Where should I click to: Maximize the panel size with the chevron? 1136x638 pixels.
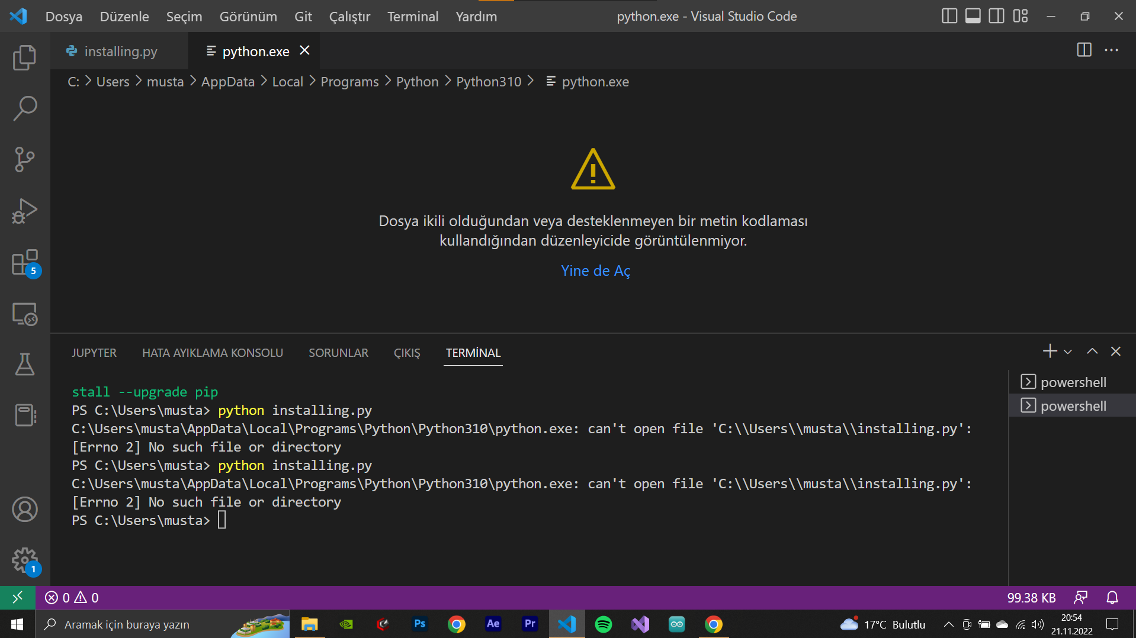pos(1092,352)
